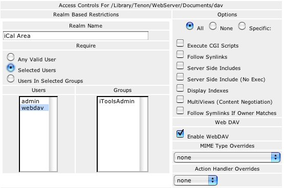Click the Users list scrollbar
This screenshot has height=188, width=284.
[53, 134]
